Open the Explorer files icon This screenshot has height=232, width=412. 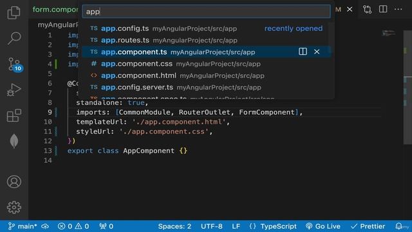[14, 12]
